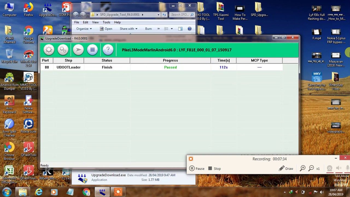Open the Nokia Suite desktop shortcut
Viewport: 350px width, 197px height.
[x=28, y=126]
